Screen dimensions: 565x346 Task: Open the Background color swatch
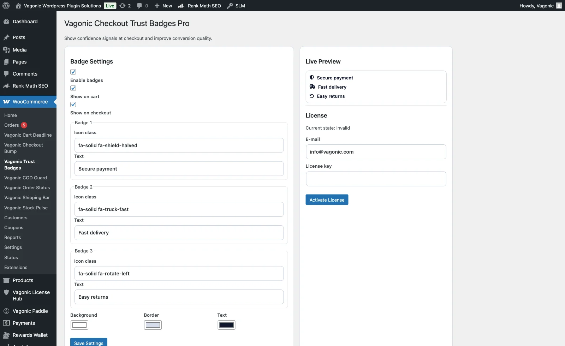(x=79, y=325)
